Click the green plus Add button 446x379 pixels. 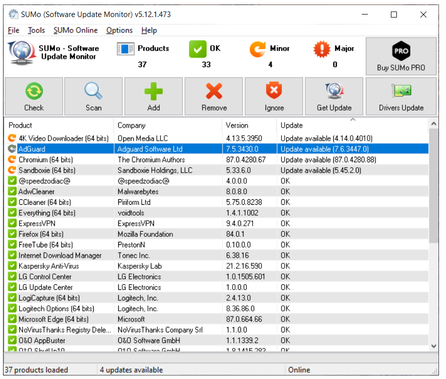(154, 96)
